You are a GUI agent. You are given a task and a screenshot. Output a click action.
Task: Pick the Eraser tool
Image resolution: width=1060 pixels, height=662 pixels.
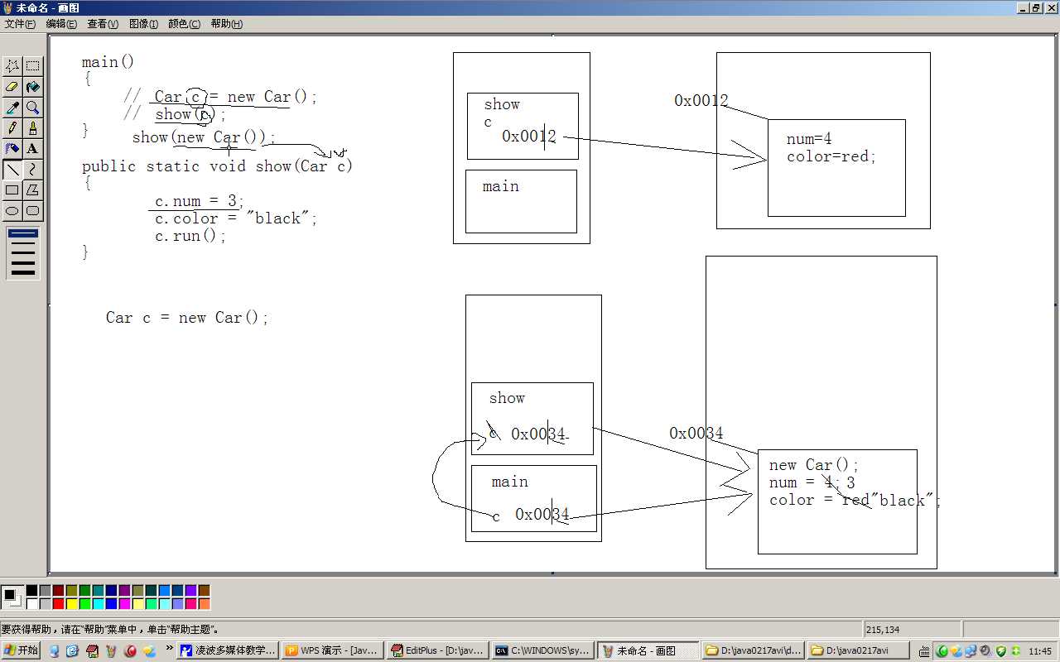click(12, 87)
